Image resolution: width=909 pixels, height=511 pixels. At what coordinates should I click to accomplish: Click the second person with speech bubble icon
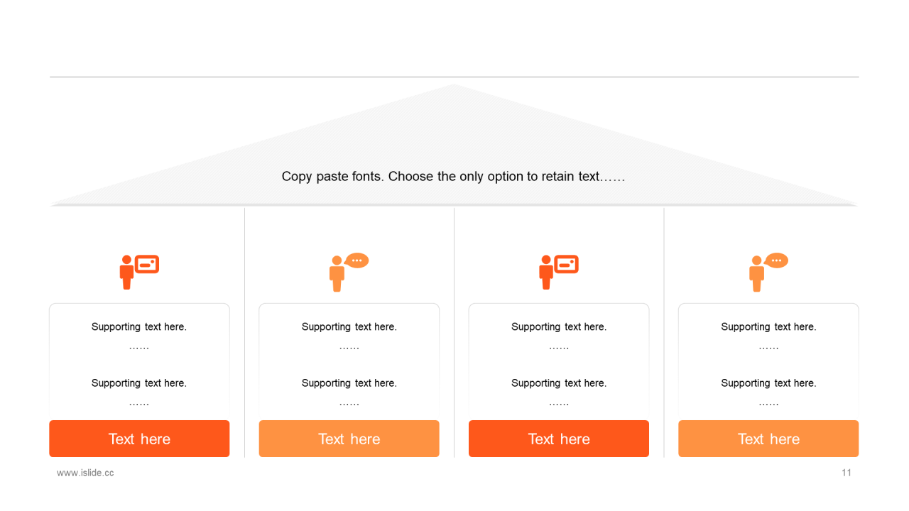(349, 273)
